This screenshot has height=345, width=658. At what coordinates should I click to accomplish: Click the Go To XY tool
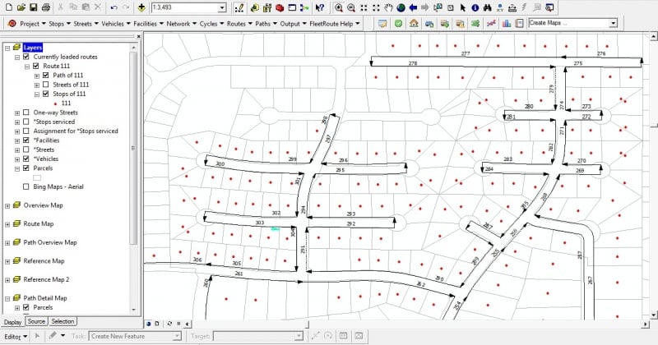click(500, 7)
